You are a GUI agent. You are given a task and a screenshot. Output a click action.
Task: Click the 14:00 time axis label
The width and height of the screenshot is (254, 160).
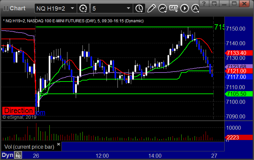(x=155, y=156)
